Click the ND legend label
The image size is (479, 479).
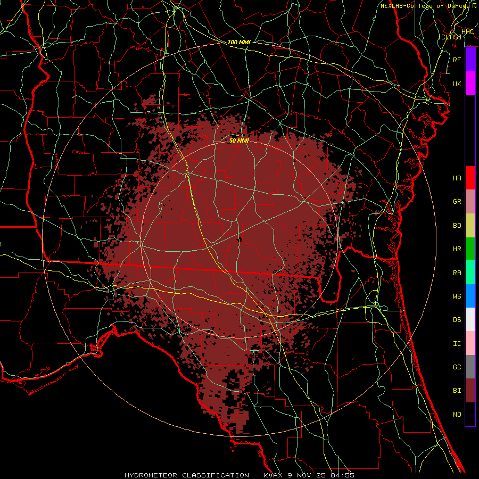point(457,415)
